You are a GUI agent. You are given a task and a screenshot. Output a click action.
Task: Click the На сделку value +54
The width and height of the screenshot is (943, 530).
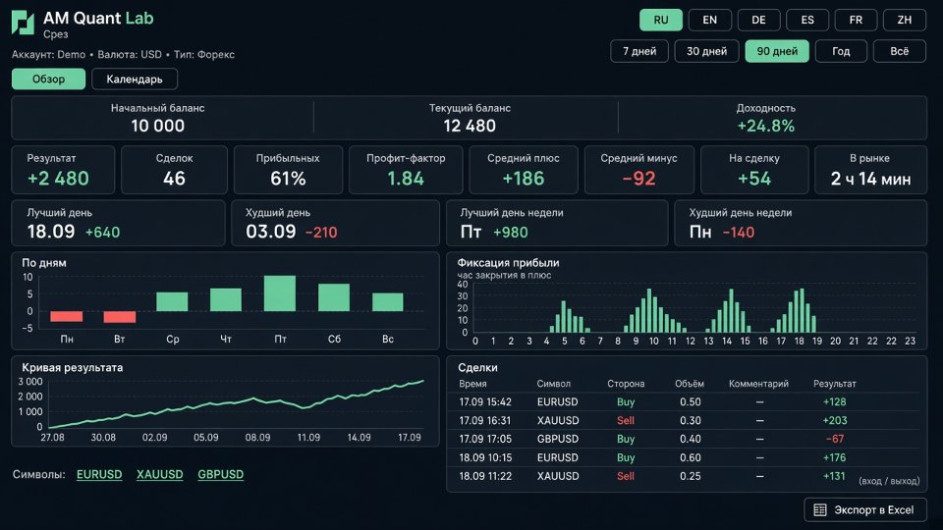(754, 179)
